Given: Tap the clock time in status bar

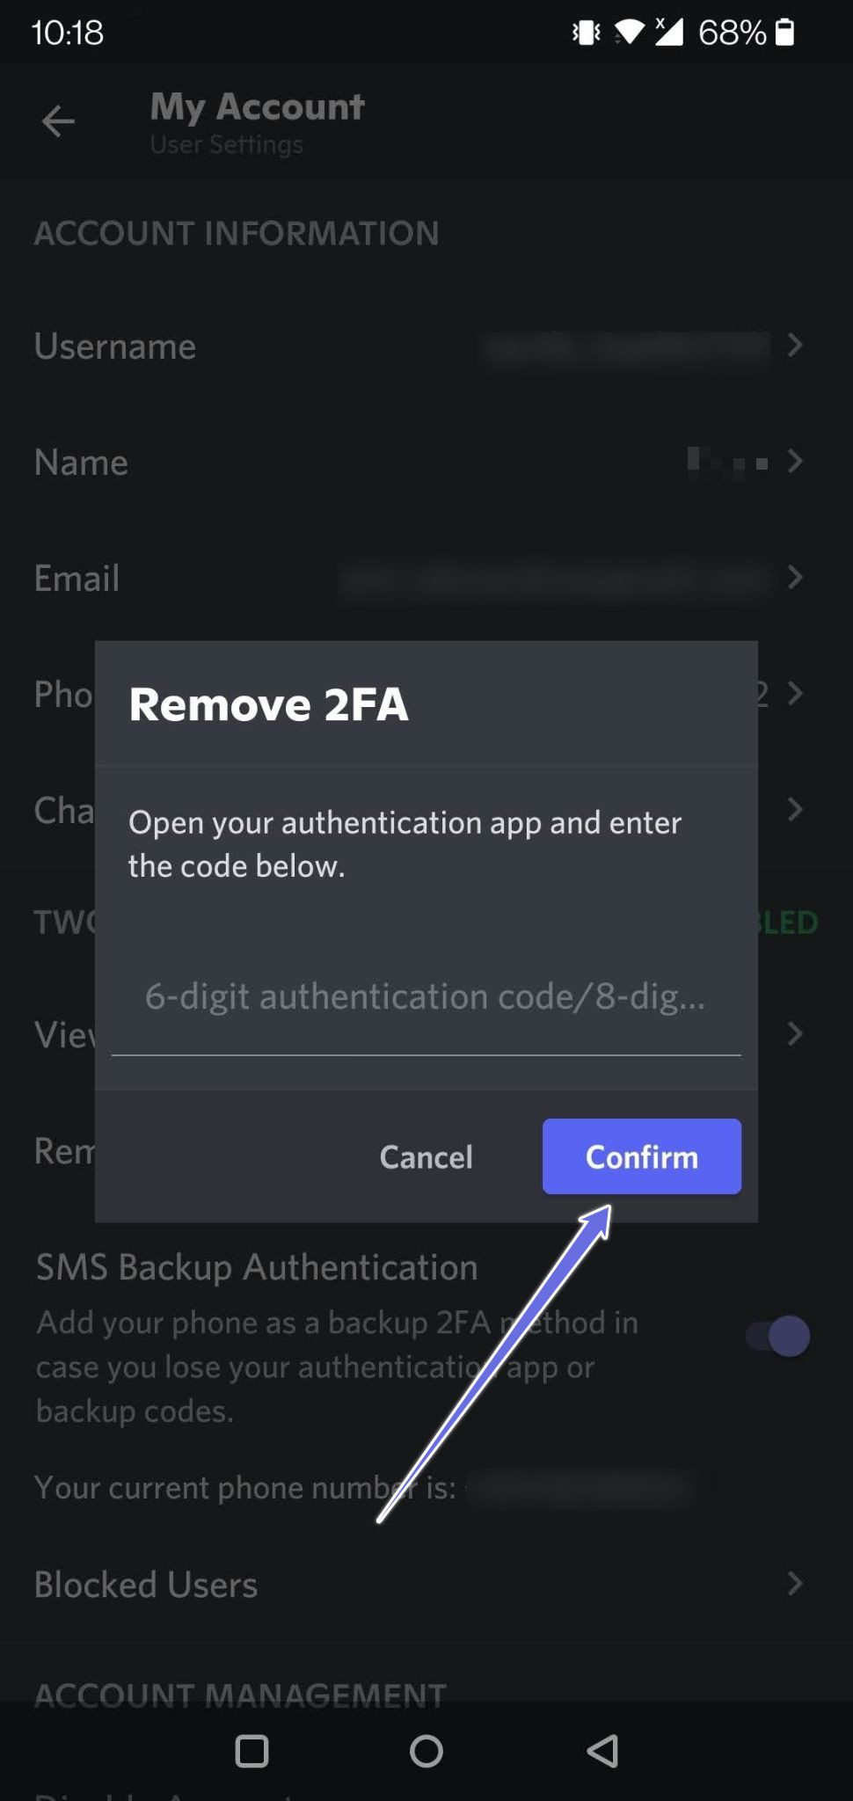Looking at the screenshot, I should (68, 33).
